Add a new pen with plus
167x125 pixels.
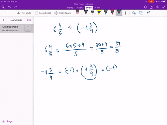[126, 13]
